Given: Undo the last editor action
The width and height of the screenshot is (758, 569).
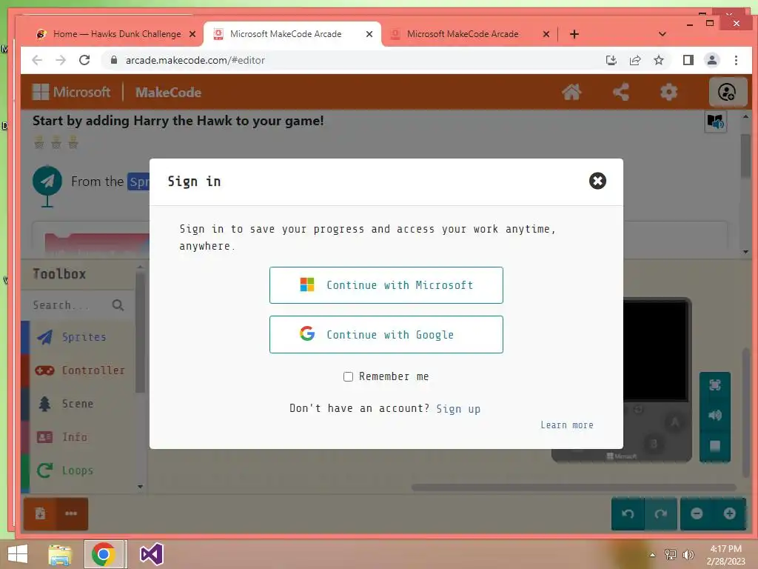Looking at the screenshot, I should (x=628, y=514).
